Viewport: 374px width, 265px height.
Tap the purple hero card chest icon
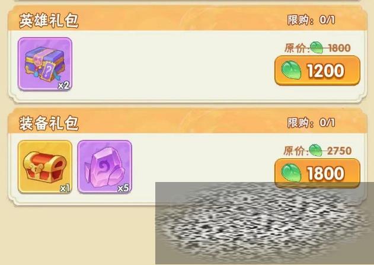click(x=45, y=64)
